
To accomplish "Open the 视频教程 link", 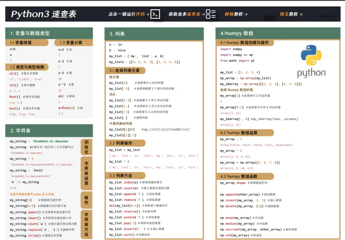I will 236,14.
